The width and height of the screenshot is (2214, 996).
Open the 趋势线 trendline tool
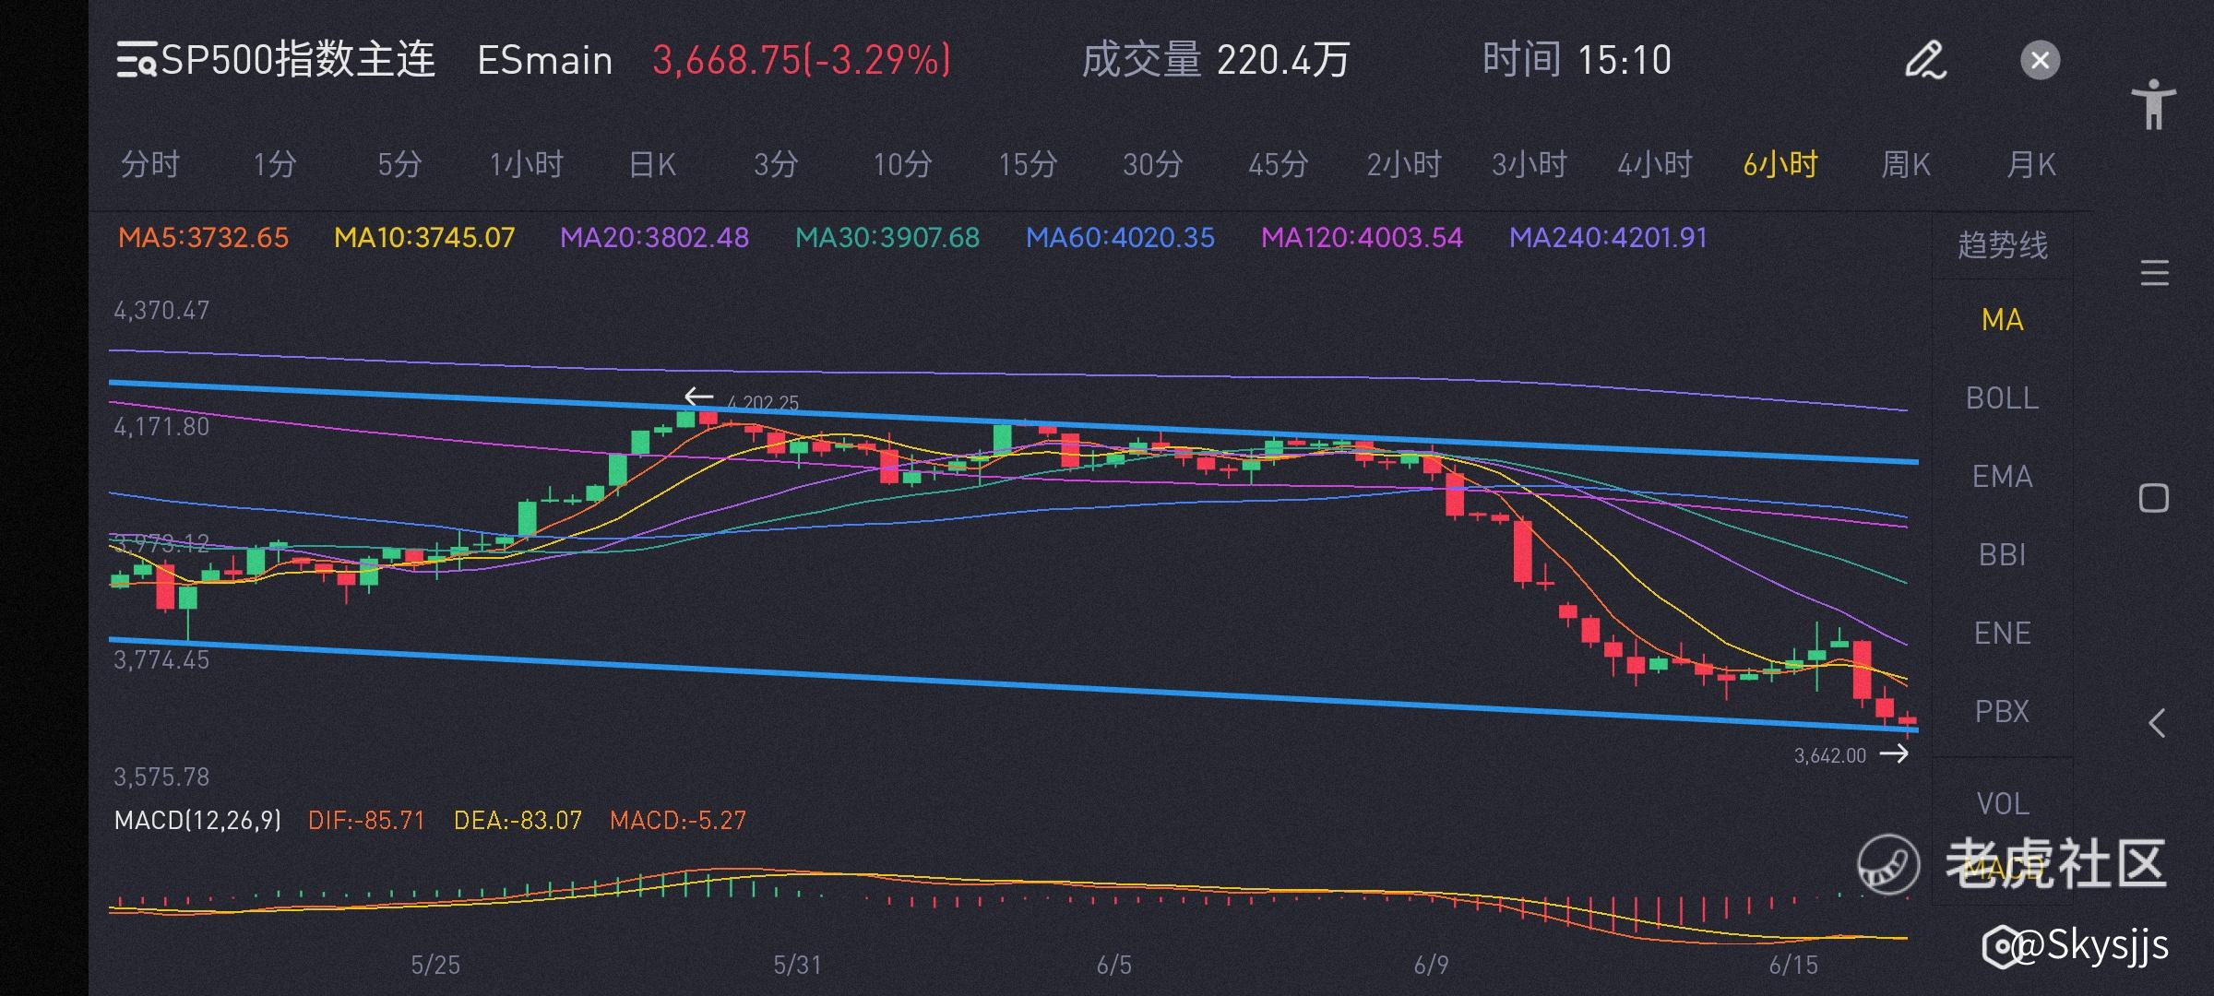[2002, 245]
